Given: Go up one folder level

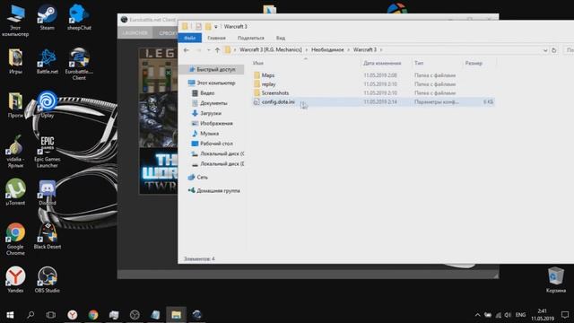Looking at the screenshot, I should tap(217, 50).
